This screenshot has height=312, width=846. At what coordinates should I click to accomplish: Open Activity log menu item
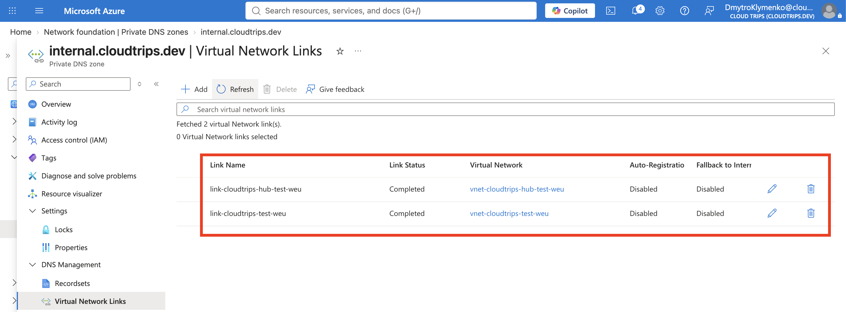pyautogui.click(x=59, y=122)
